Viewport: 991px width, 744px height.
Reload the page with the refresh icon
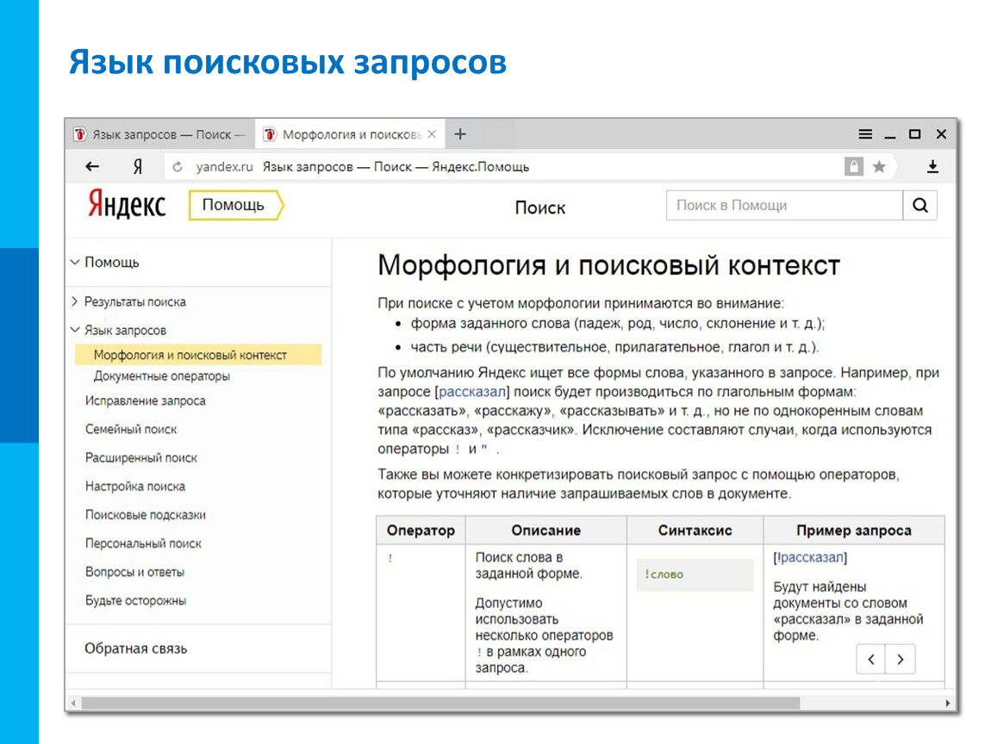coord(178,167)
